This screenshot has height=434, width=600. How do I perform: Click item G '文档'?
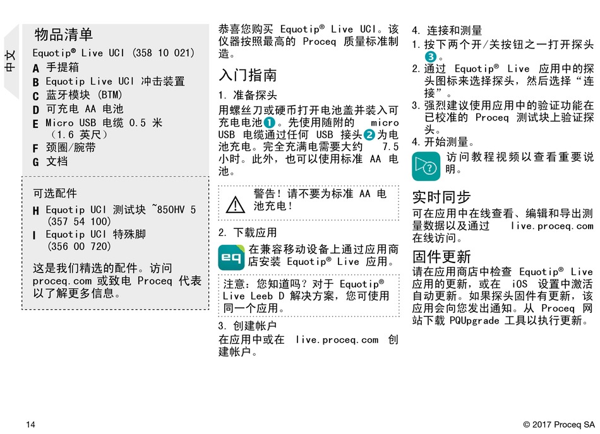[50, 161]
